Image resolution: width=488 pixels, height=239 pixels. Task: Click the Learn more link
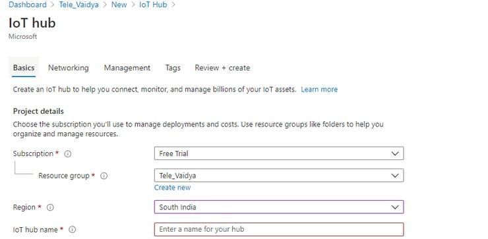tap(319, 90)
